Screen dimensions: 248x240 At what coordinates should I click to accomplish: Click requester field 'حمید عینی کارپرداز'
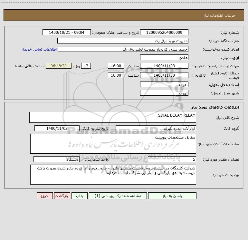coord(123,49)
